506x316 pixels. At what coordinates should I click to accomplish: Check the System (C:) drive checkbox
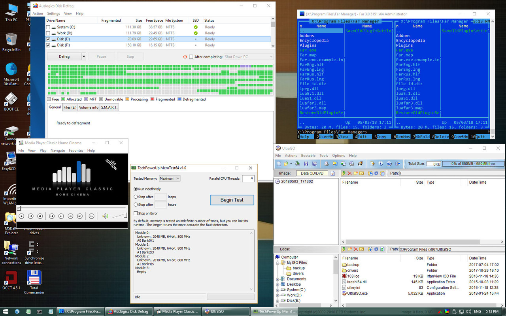point(48,27)
